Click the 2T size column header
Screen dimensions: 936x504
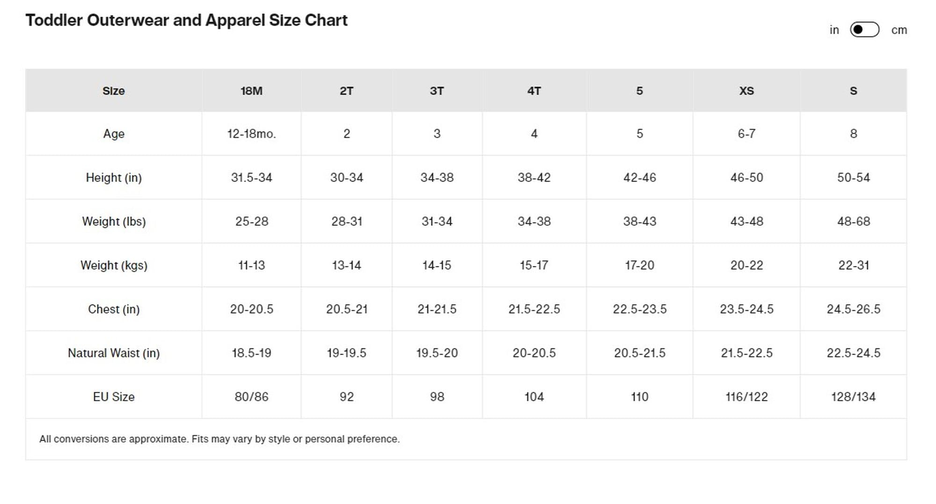346,91
